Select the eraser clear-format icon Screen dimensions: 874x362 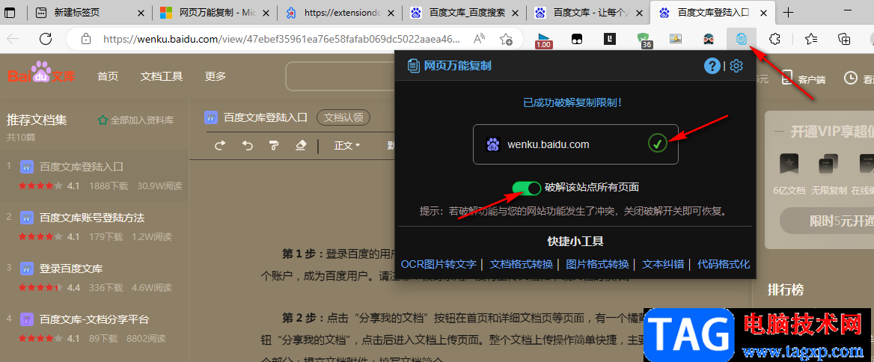[x=301, y=146]
